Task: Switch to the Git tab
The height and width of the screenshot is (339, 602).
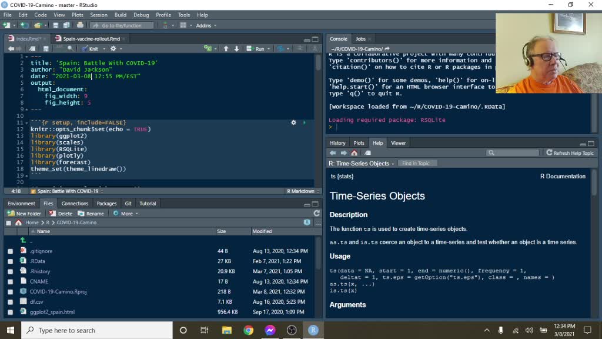Action: (x=128, y=203)
